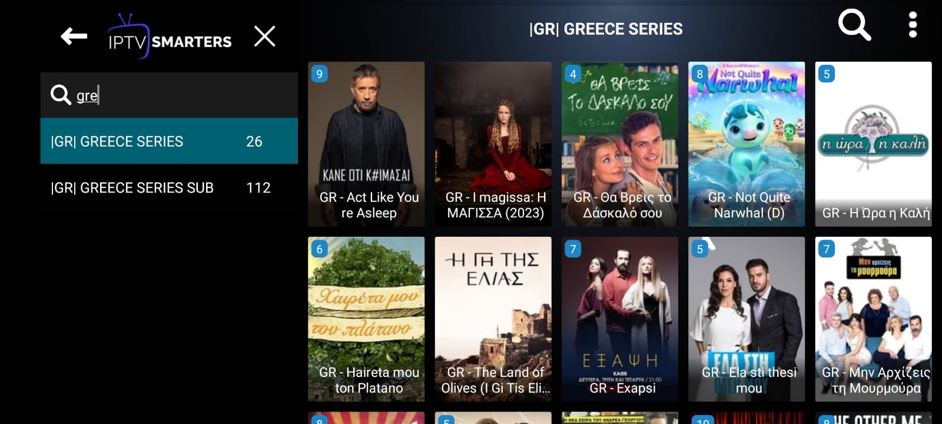Close the category search panel
The image size is (942, 424).
264,37
